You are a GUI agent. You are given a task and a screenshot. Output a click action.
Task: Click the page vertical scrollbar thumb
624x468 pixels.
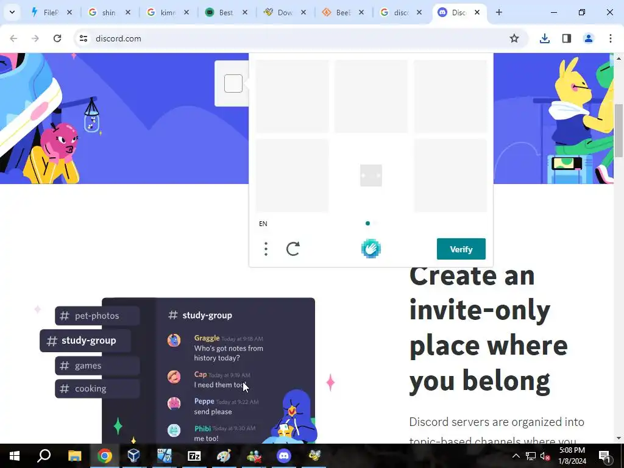point(619,130)
